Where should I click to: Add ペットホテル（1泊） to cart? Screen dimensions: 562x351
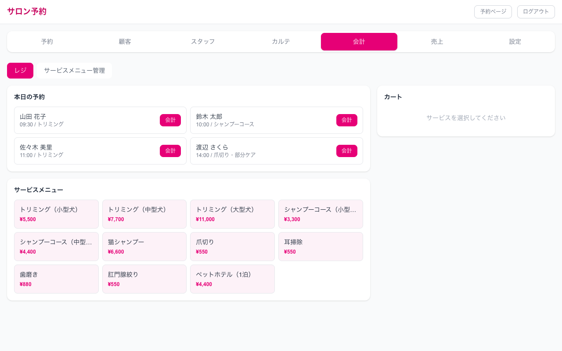pos(232,279)
